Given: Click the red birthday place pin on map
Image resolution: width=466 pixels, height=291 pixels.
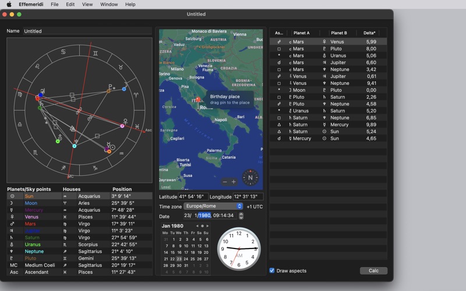Looking at the screenshot, I should [198, 100].
